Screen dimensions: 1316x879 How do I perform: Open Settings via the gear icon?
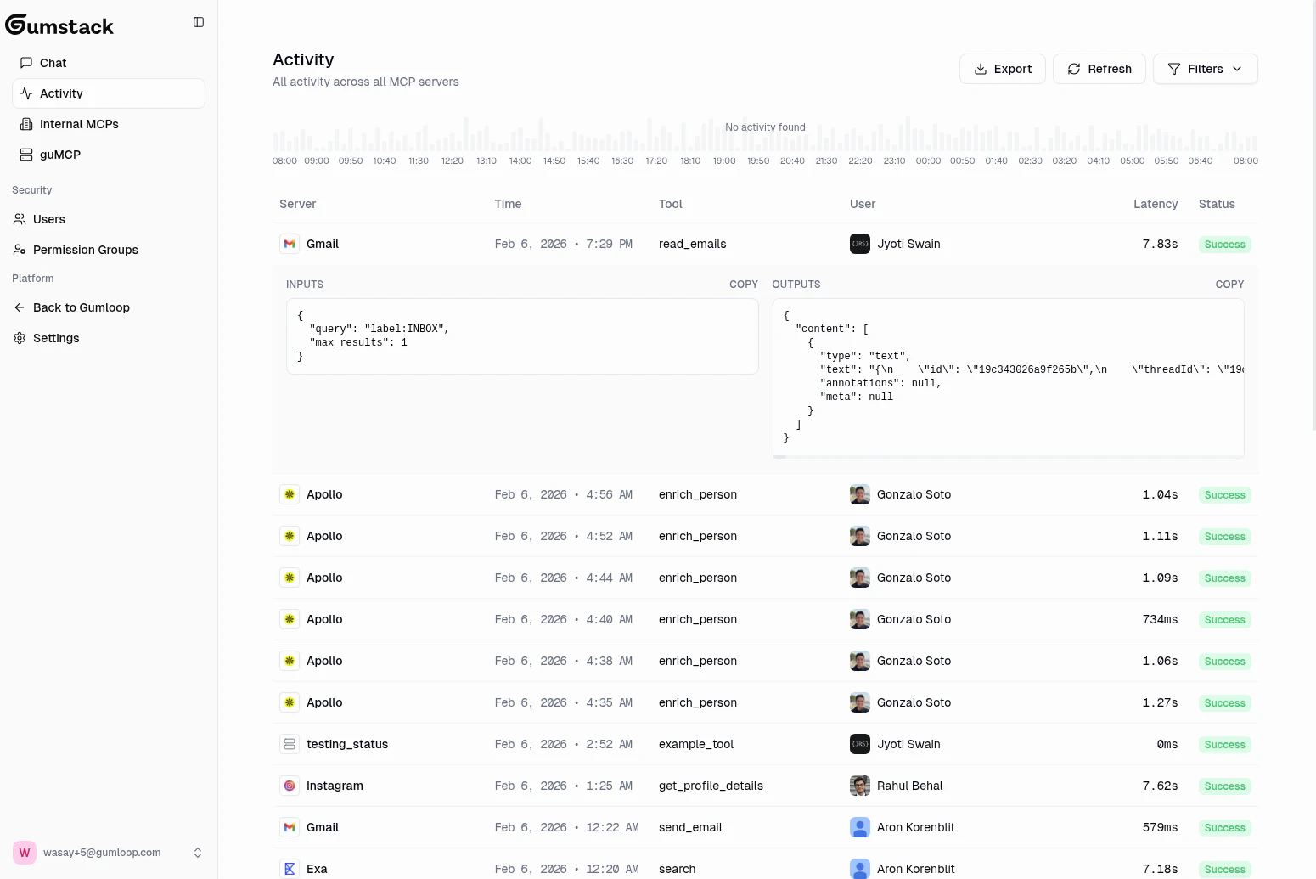[19, 338]
